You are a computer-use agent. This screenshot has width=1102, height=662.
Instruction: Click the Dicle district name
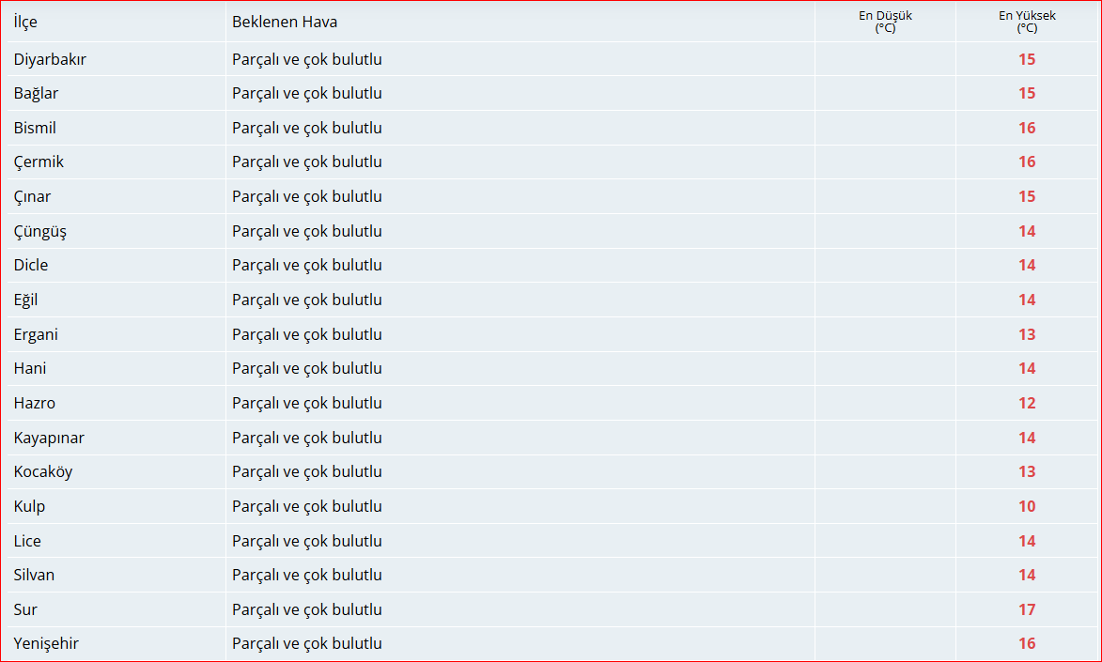pos(31,265)
